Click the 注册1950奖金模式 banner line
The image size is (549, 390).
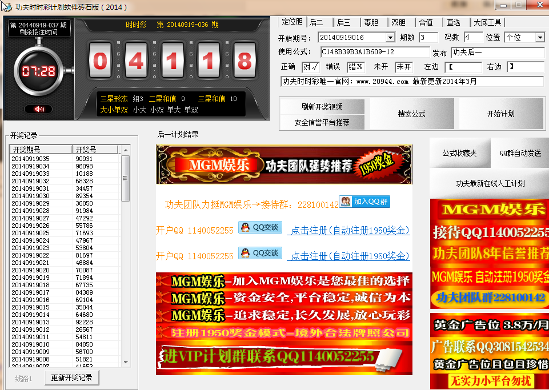pyautogui.click(x=284, y=332)
